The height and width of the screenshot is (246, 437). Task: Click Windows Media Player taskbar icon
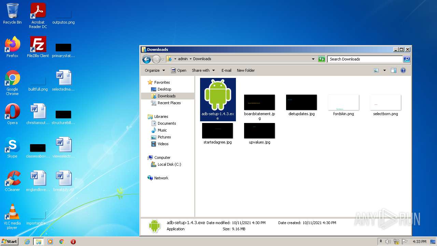(x=50, y=242)
